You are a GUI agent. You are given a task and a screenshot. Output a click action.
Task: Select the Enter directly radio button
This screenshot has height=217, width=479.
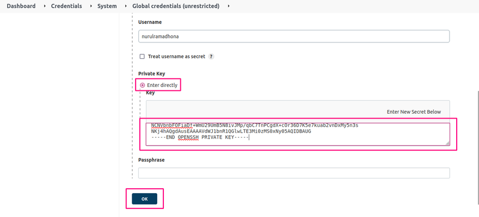tap(143, 85)
